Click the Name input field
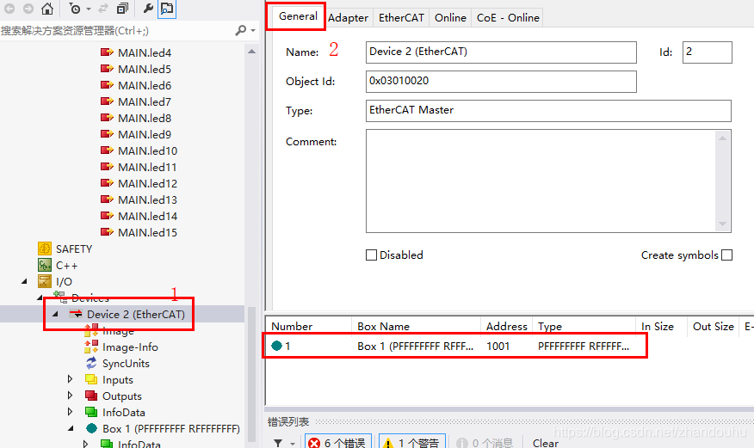Image resolution: width=754 pixels, height=448 pixels. [x=501, y=52]
